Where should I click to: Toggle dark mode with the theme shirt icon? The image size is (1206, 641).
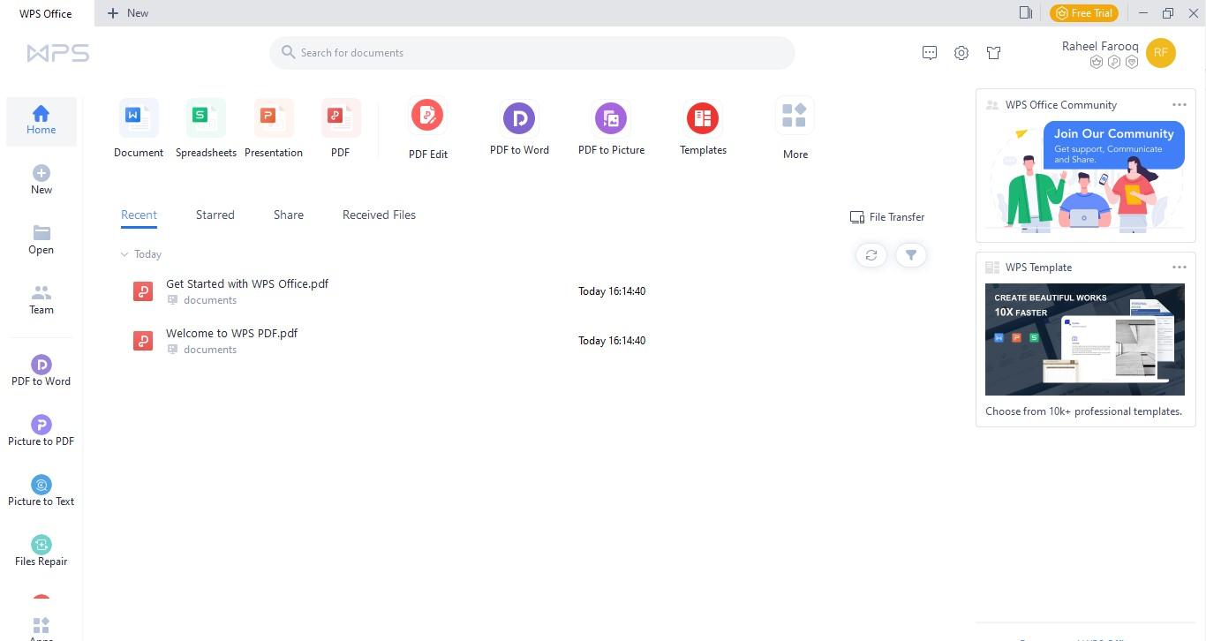click(x=993, y=52)
